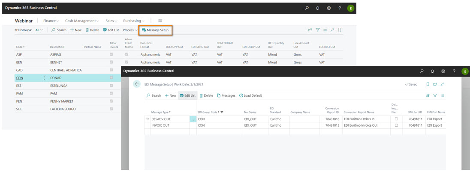Click bookmark icon in EDI Message Setup page

coord(428,84)
